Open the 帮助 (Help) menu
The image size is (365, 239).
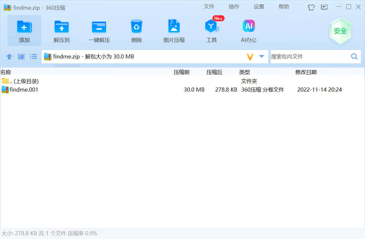click(284, 6)
